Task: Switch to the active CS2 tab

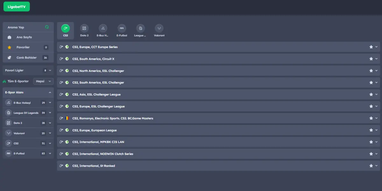Action: click(x=66, y=30)
